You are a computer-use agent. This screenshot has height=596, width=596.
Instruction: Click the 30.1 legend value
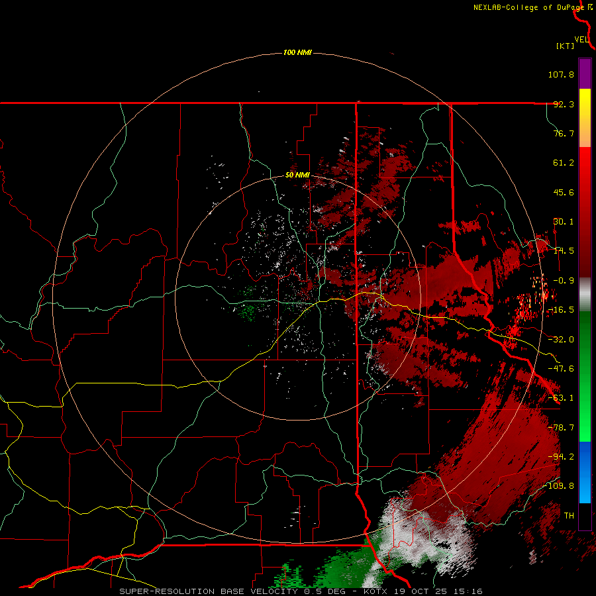coord(564,222)
